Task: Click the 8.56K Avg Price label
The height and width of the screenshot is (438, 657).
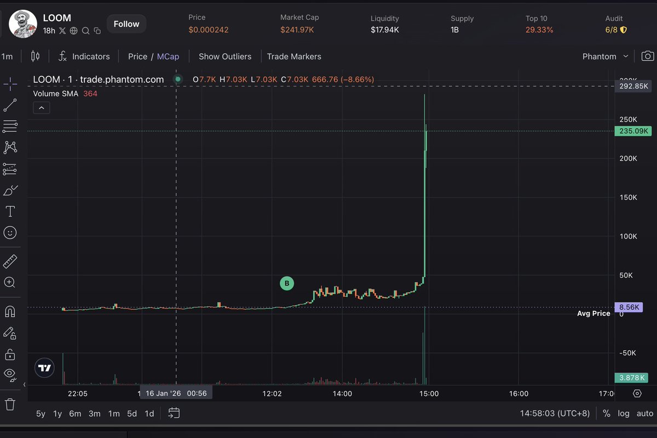Action: click(628, 308)
